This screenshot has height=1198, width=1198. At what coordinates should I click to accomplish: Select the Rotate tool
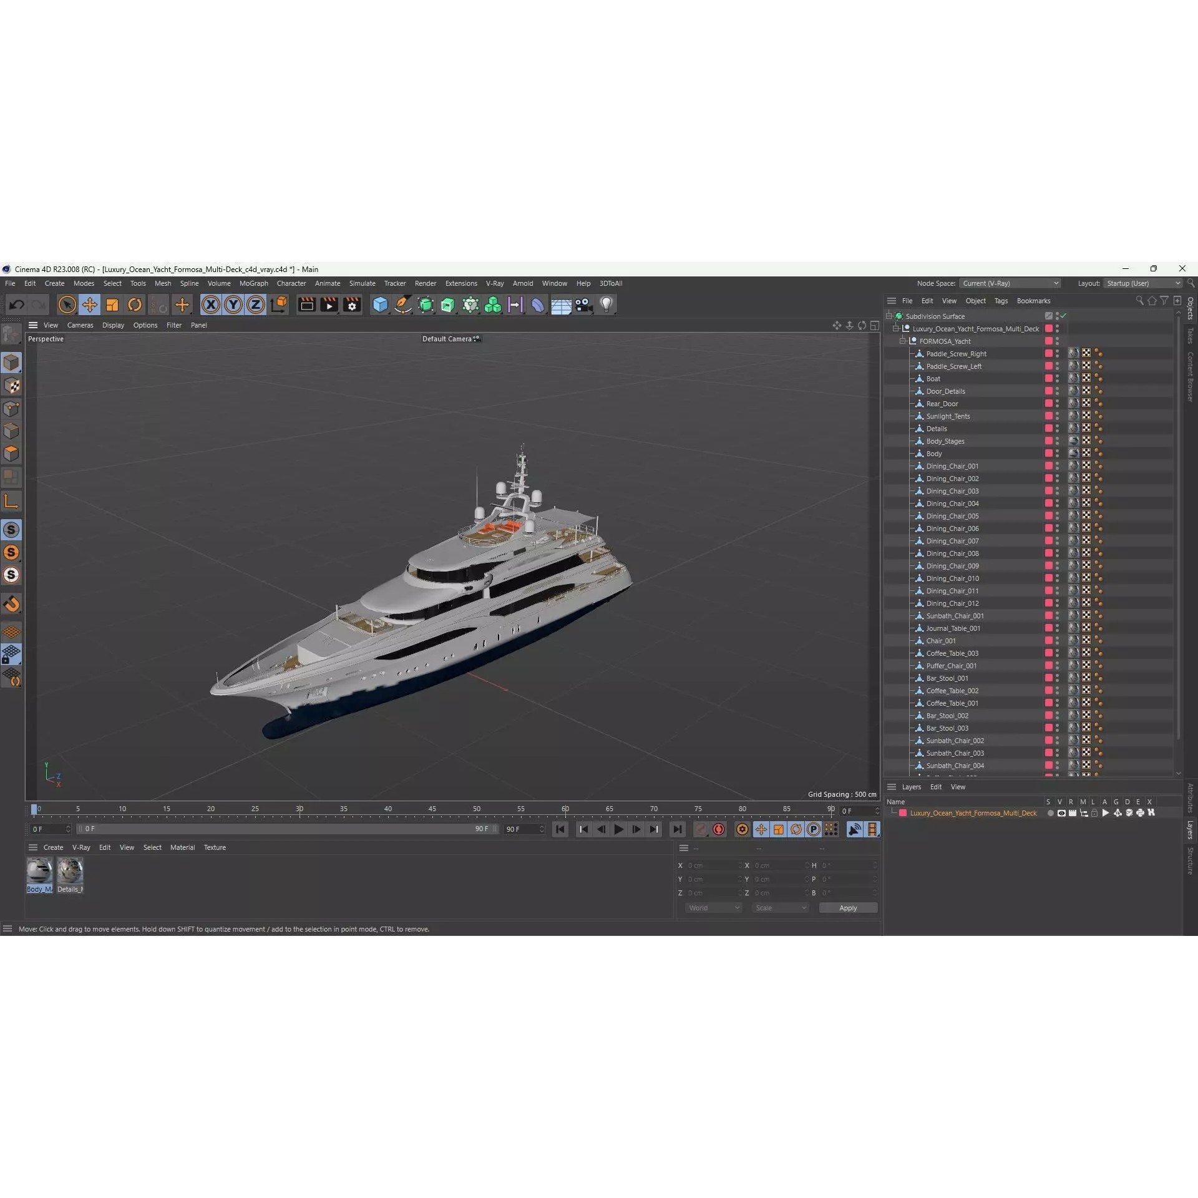(x=135, y=304)
